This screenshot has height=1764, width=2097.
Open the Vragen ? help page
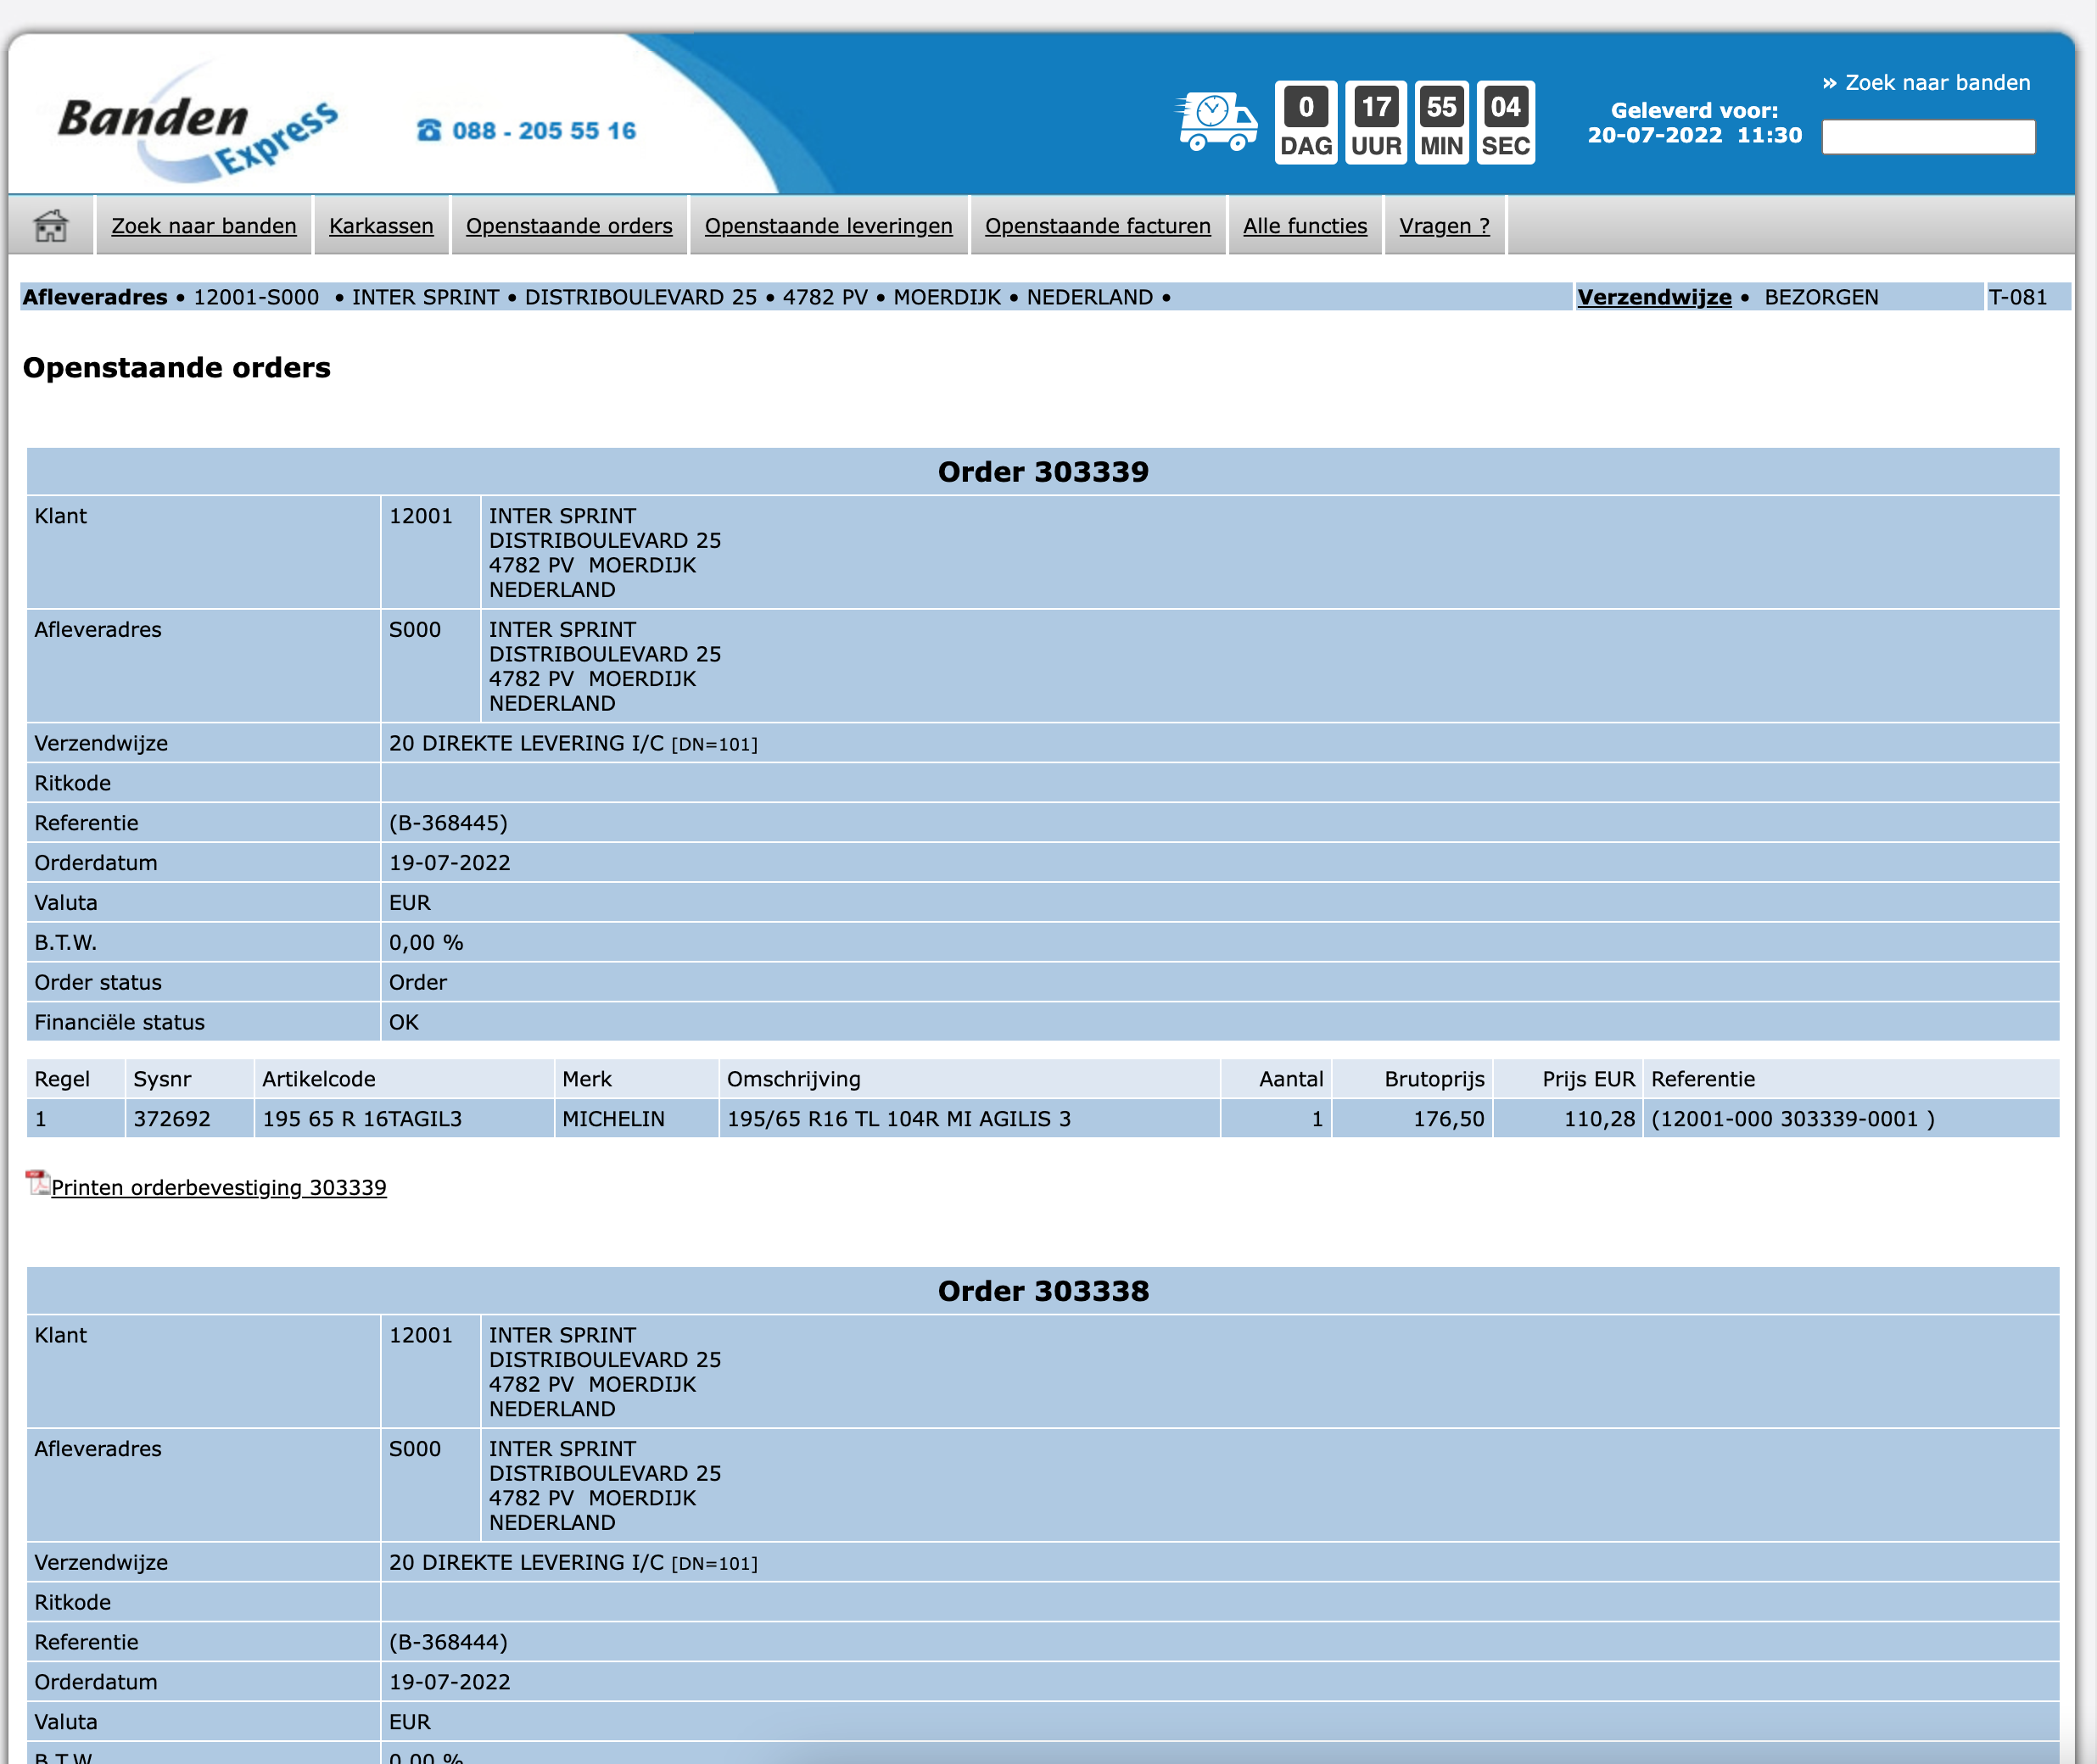click(1444, 226)
